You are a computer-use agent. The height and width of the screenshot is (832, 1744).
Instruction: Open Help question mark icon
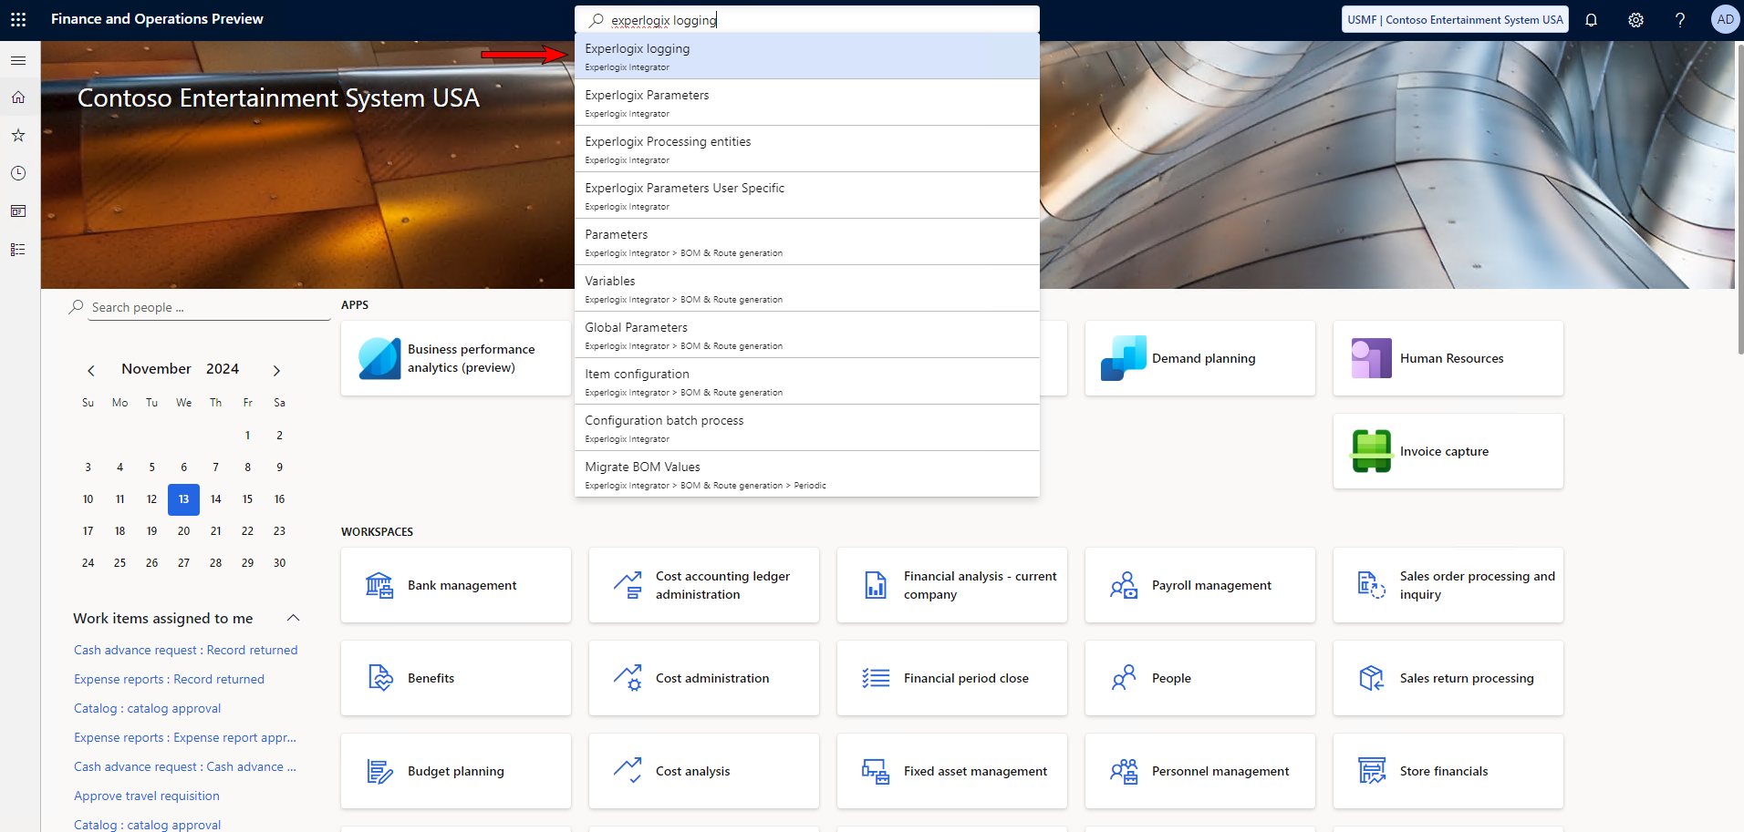pyautogui.click(x=1680, y=19)
